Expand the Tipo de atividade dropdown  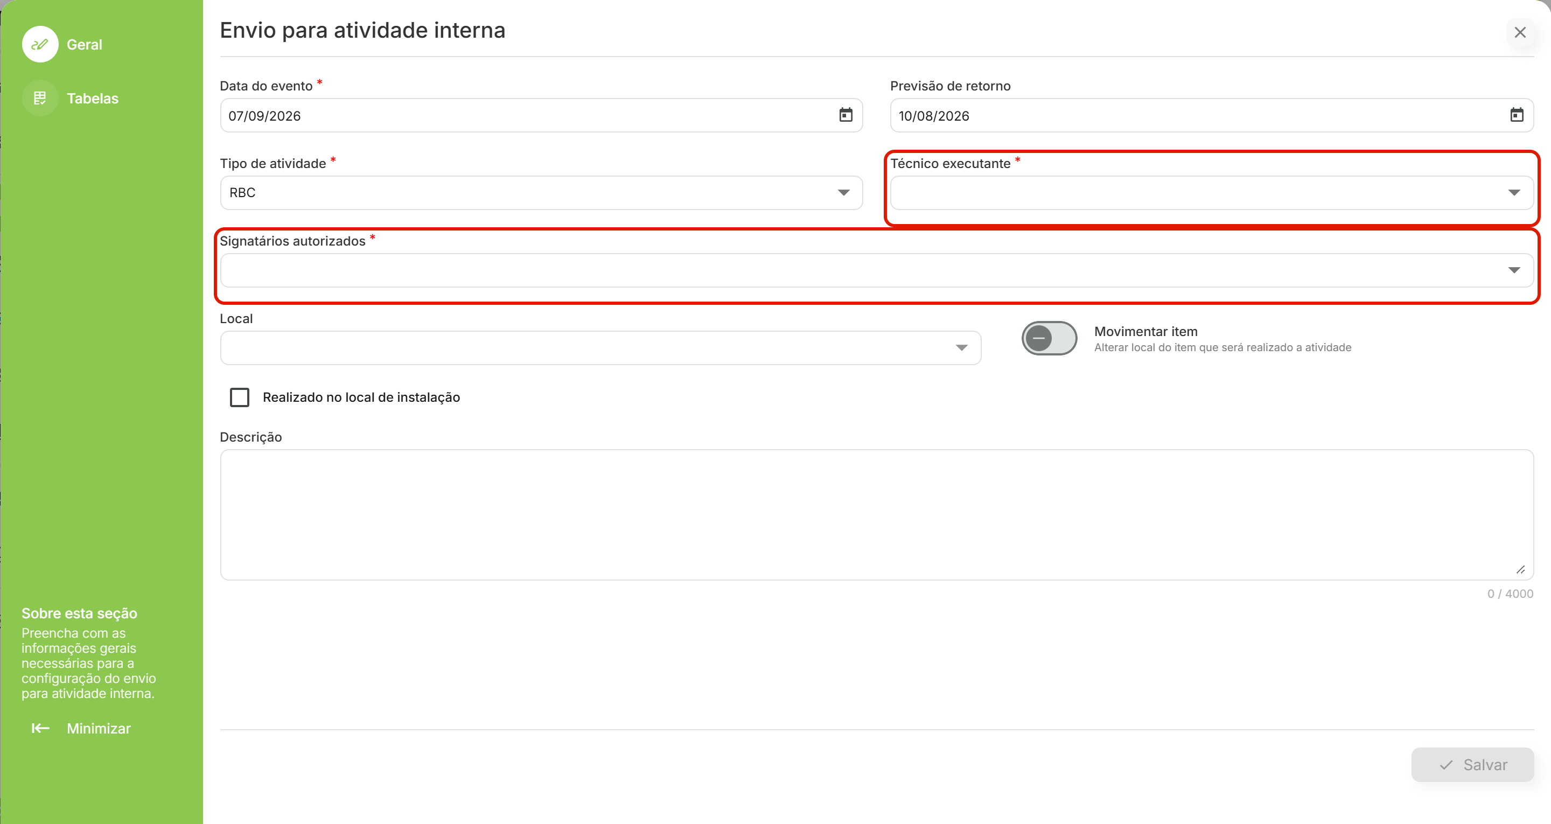tap(843, 193)
